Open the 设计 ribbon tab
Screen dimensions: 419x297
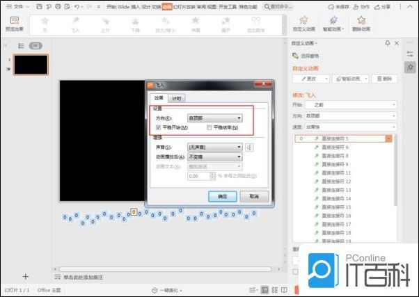pyautogui.click(x=146, y=7)
